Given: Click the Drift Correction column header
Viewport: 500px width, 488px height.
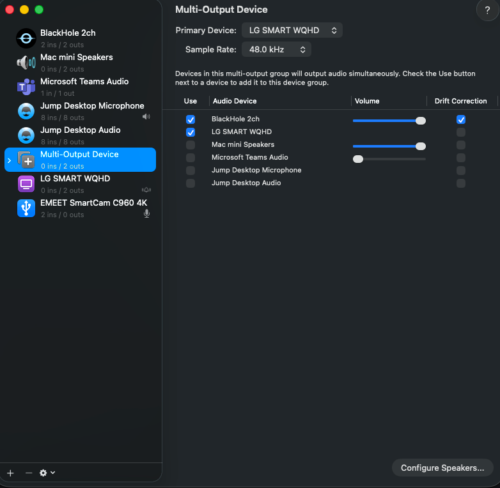Looking at the screenshot, I should click(x=460, y=101).
